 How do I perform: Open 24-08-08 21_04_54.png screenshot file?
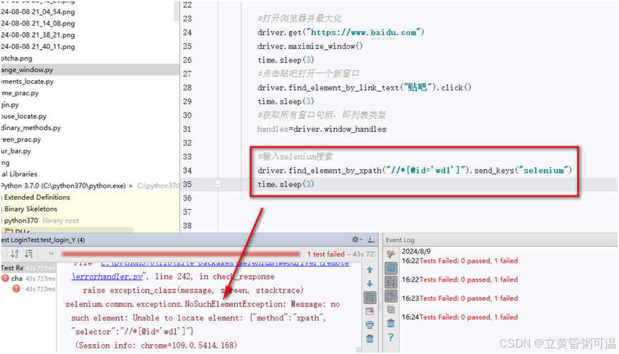point(38,12)
